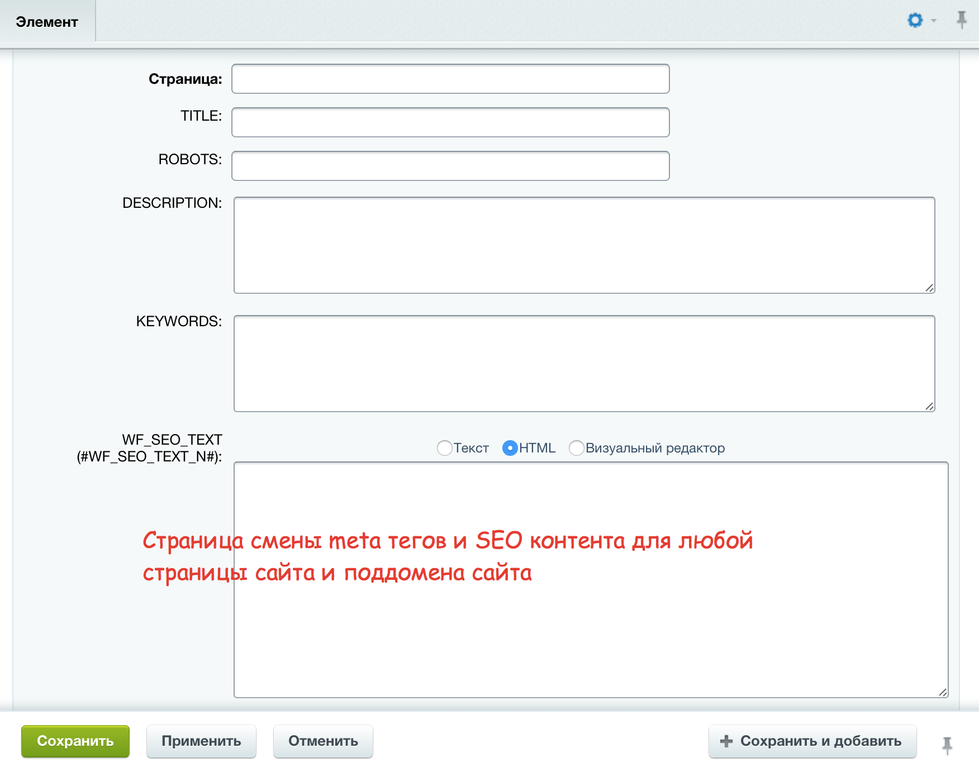Select the Текст radio button
Viewport: 979px width, 772px height.
click(445, 448)
